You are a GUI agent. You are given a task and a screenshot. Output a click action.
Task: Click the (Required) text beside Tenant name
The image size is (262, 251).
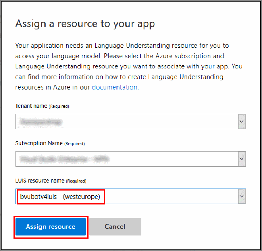[59, 107]
